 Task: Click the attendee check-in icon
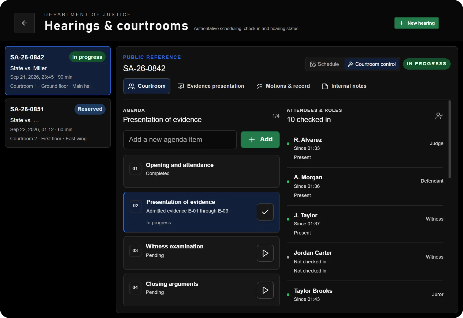pyautogui.click(x=439, y=116)
